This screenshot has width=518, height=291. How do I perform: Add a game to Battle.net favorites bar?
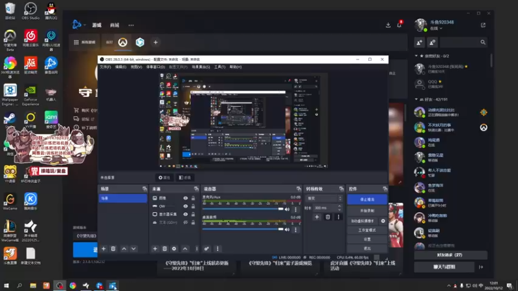point(155,42)
